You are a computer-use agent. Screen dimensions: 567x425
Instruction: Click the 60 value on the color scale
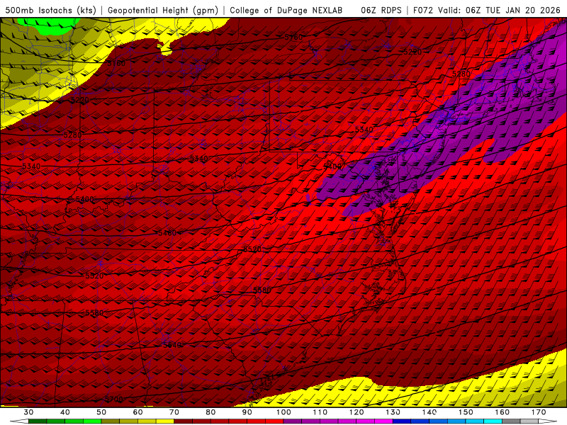138,412
